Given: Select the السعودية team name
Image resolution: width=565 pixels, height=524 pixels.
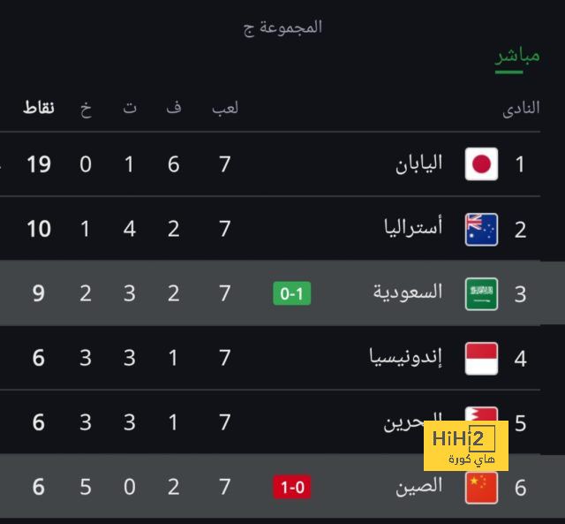Looking at the screenshot, I should [408, 292].
